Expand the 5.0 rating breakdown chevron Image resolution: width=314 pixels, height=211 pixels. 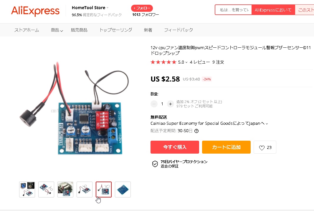point(186,62)
